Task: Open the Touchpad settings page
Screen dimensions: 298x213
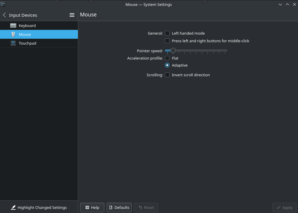Action: click(27, 43)
